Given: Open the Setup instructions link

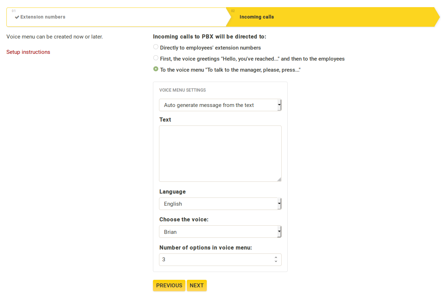Looking at the screenshot, I should click(28, 52).
